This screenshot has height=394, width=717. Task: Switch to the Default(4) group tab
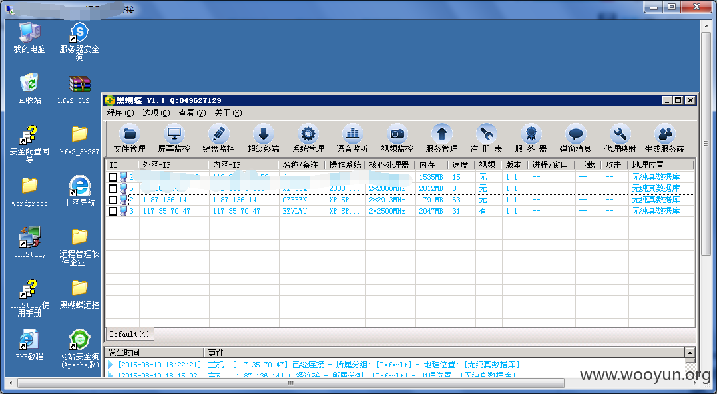(129, 334)
